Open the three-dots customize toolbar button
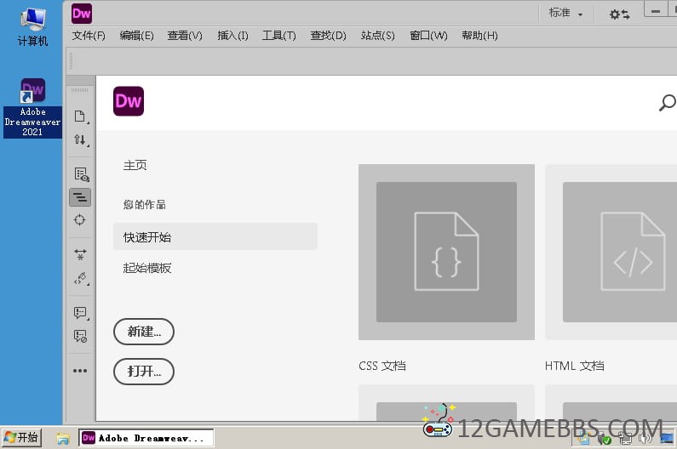 (x=80, y=371)
